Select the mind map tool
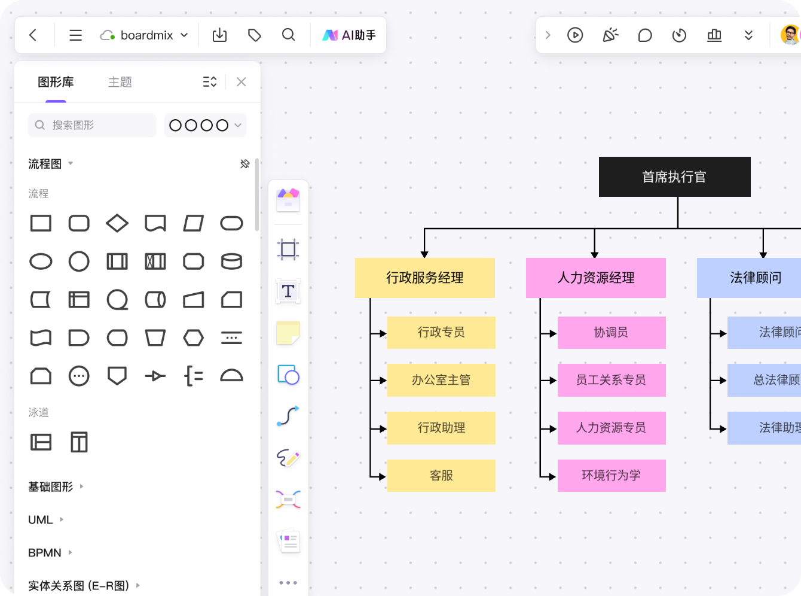 (288, 499)
